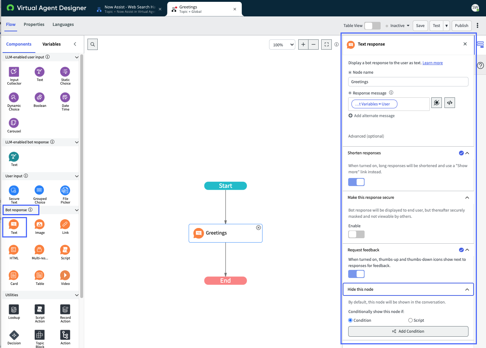Open the Inactive status dropdown
The height and width of the screenshot is (348, 486).
pyautogui.click(x=397, y=26)
